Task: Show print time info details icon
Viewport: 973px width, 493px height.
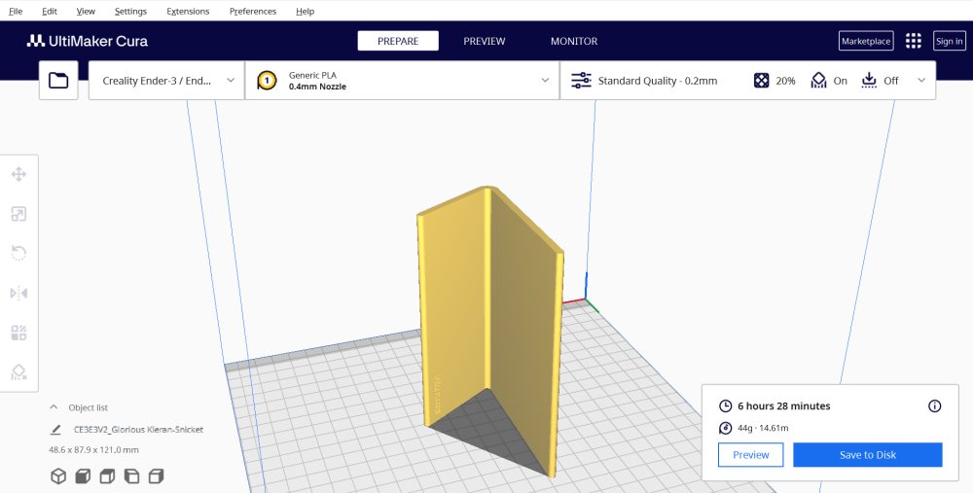Action: (934, 406)
